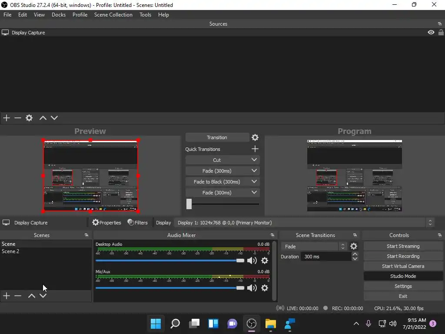Move the source down with the Sources down arrow
Image resolution: width=445 pixels, height=334 pixels.
coord(54,118)
